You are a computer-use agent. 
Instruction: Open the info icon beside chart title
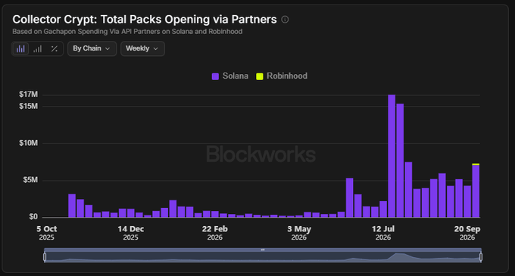pos(285,20)
